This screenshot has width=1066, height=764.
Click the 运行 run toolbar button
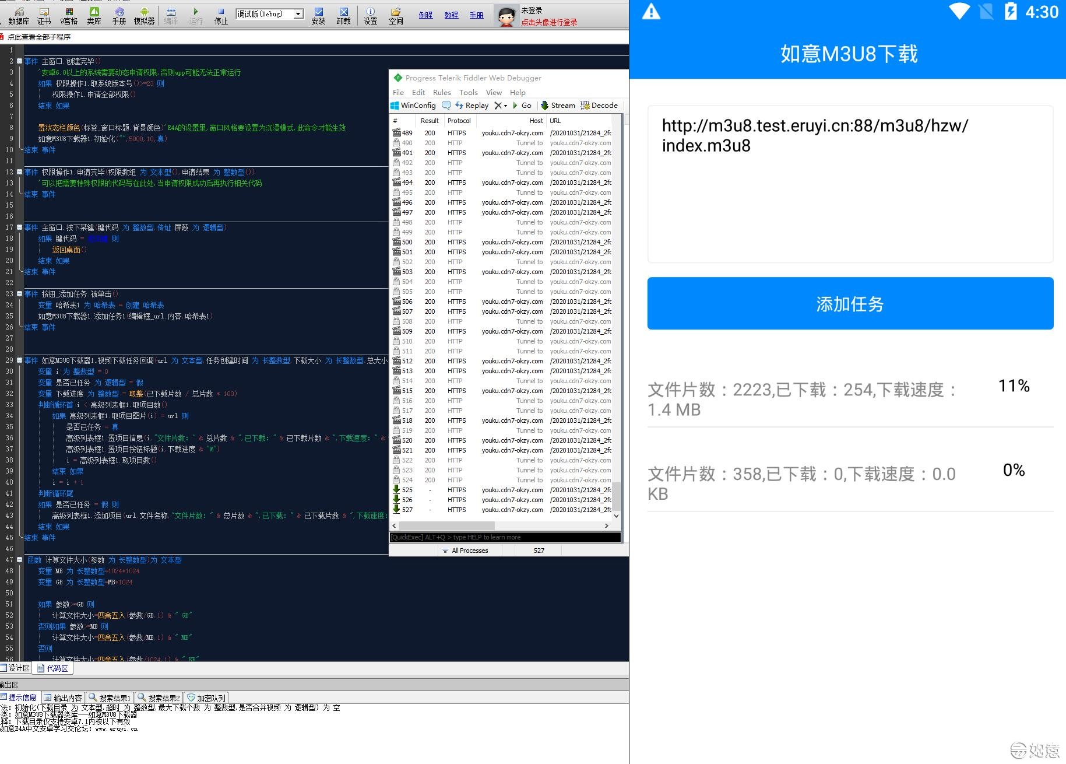click(x=196, y=16)
